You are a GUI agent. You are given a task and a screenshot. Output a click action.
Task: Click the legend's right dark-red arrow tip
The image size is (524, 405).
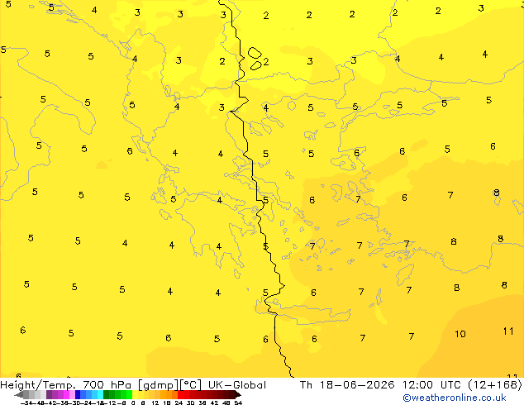click(240, 395)
